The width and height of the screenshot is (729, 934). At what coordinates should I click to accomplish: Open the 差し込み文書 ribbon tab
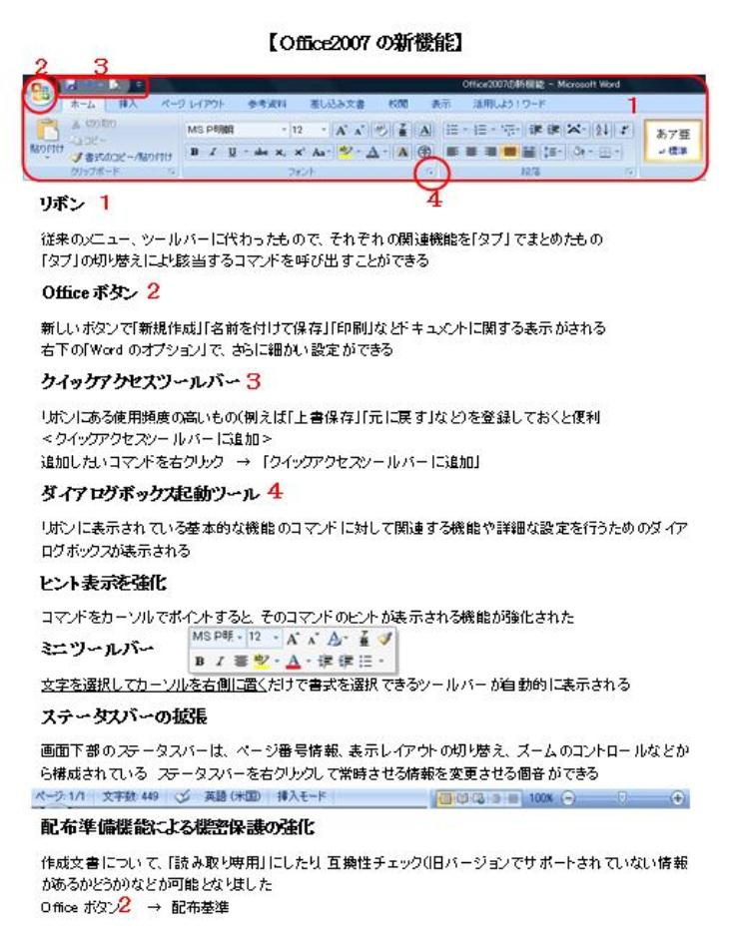click(337, 104)
